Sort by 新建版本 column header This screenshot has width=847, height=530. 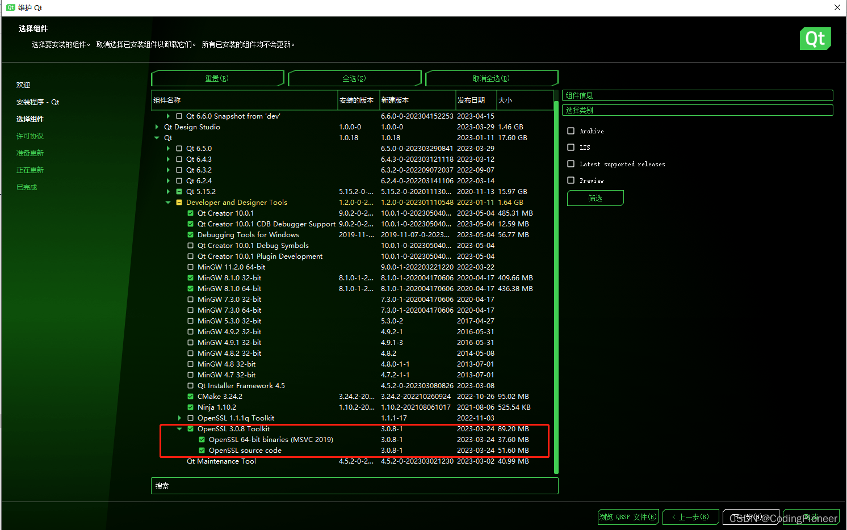pos(417,100)
